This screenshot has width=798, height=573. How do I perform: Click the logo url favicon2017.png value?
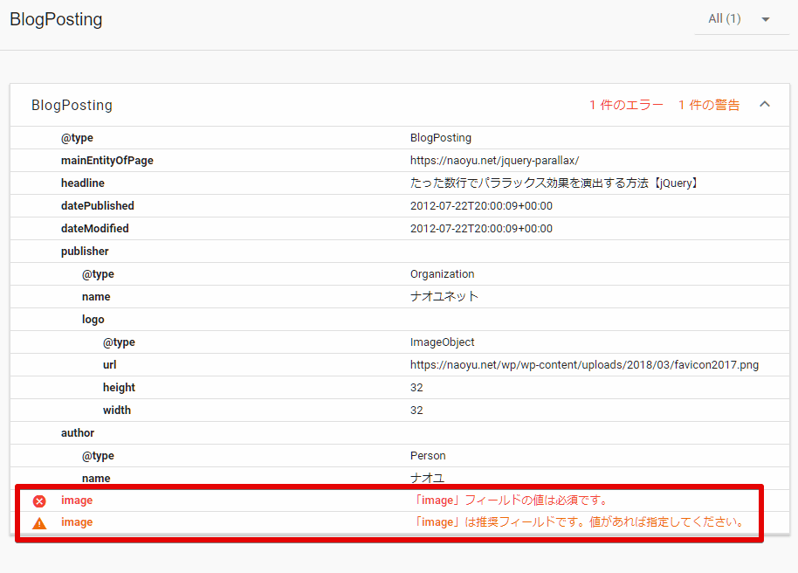(x=584, y=365)
